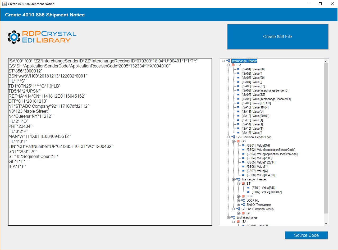Collapse the End Interchange expander

(x=229, y=217)
